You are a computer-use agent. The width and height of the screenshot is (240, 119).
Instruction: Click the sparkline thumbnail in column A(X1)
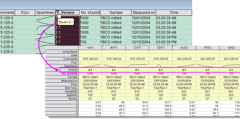[90, 66]
